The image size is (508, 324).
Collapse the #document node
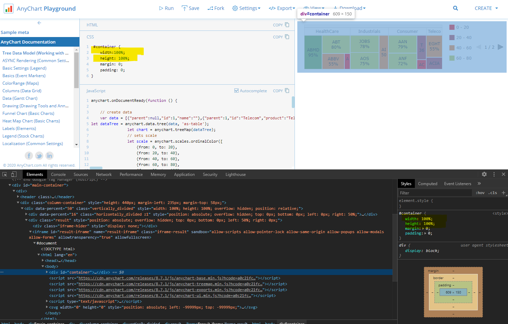tap(34, 243)
